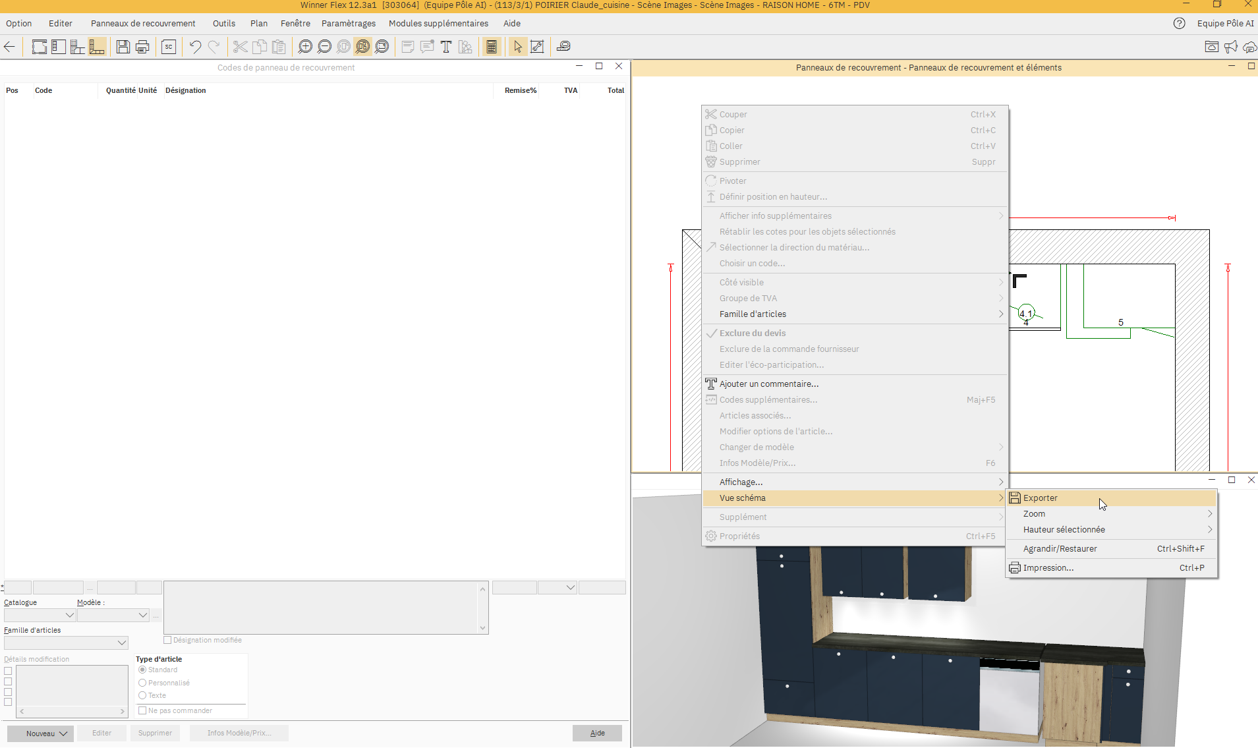Choose Exporter in the Vue schéma submenu
Image resolution: width=1258 pixels, height=748 pixels.
1040,498
